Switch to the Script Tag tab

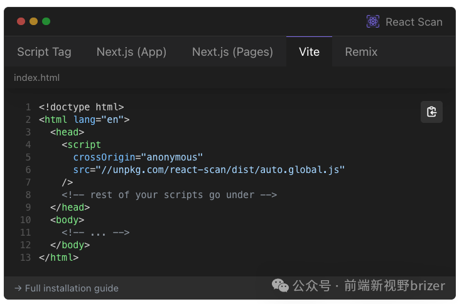click(x=44, y=51)
